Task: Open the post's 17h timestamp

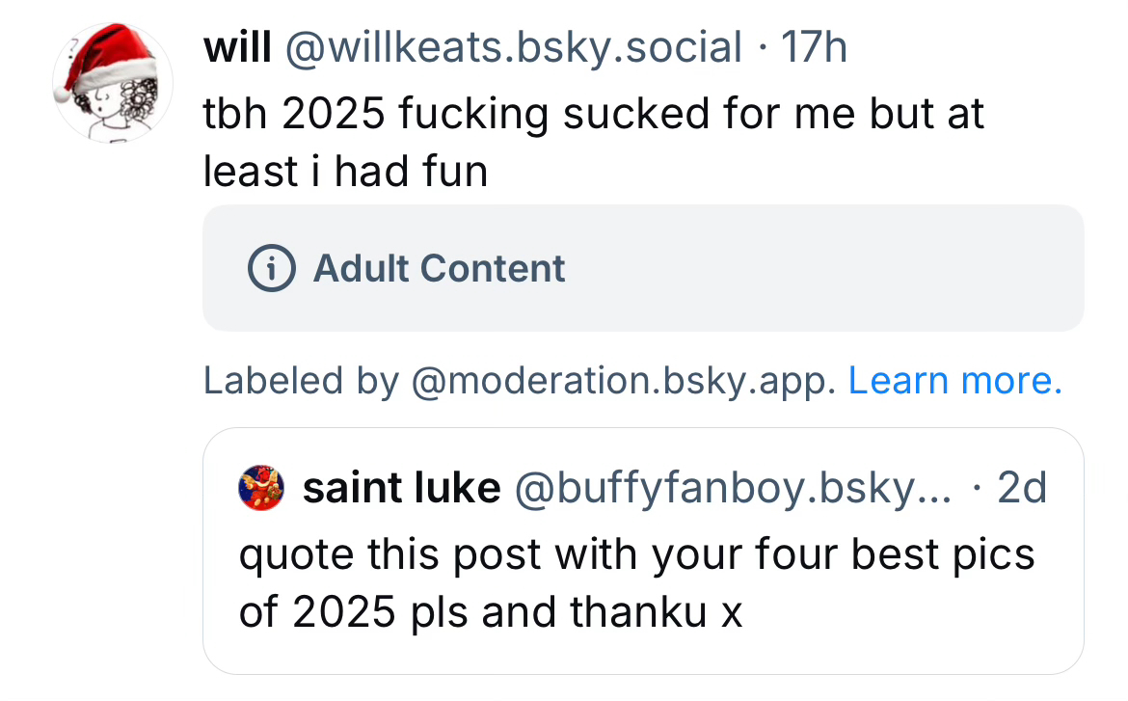Action: pos(813,47)
